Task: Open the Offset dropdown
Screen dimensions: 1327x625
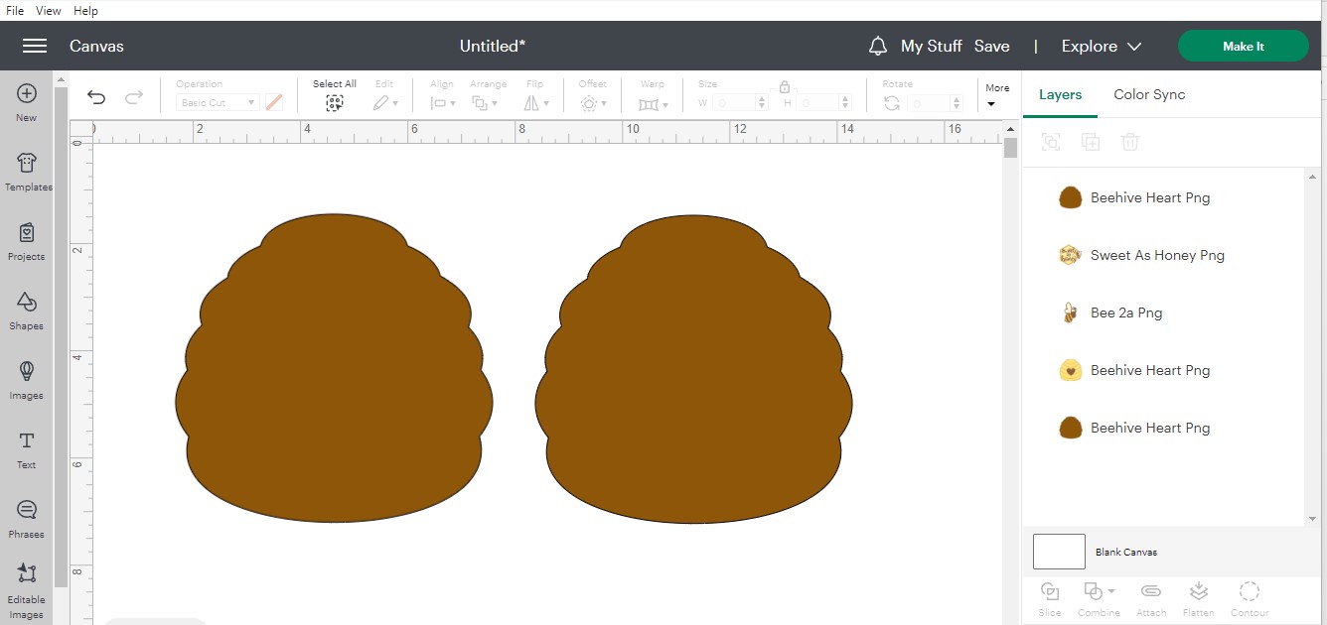Action: [593, 102]
